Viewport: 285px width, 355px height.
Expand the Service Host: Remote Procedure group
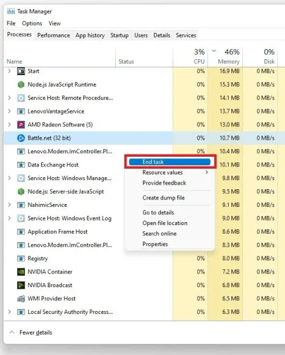pyautogui.click(x=9, y=98)
